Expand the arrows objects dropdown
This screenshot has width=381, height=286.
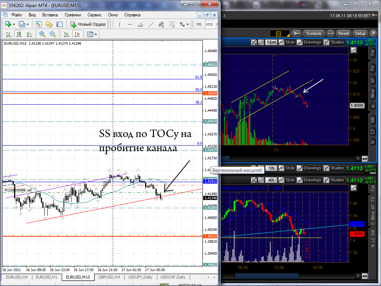point(188,24)
